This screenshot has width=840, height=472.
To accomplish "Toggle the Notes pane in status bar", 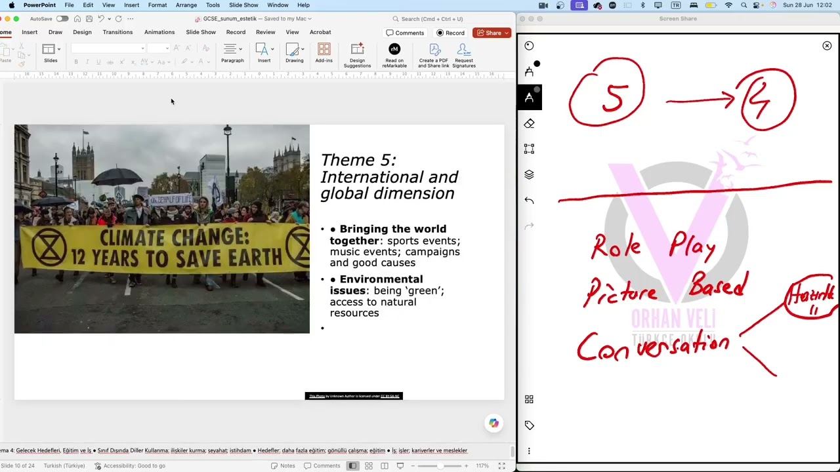I will pyautogui.click(x=283, y=466).
